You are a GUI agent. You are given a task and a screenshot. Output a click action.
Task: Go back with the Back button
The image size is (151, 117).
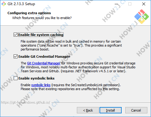(x=88, y=110)
